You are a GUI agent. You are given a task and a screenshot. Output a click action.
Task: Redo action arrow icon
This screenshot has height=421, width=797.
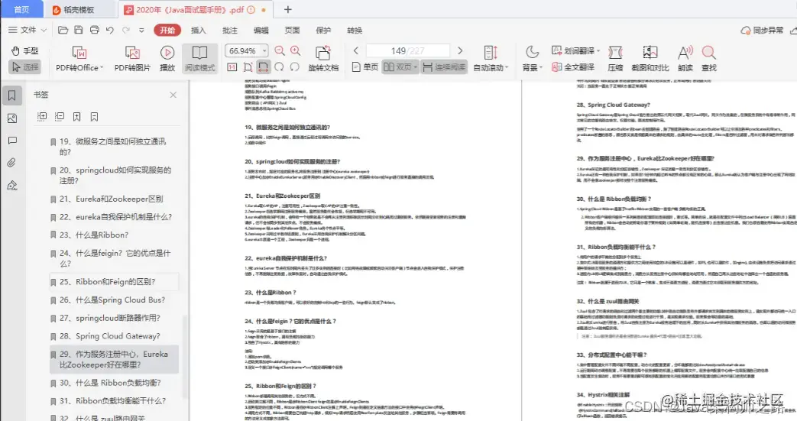pos(126,30)
